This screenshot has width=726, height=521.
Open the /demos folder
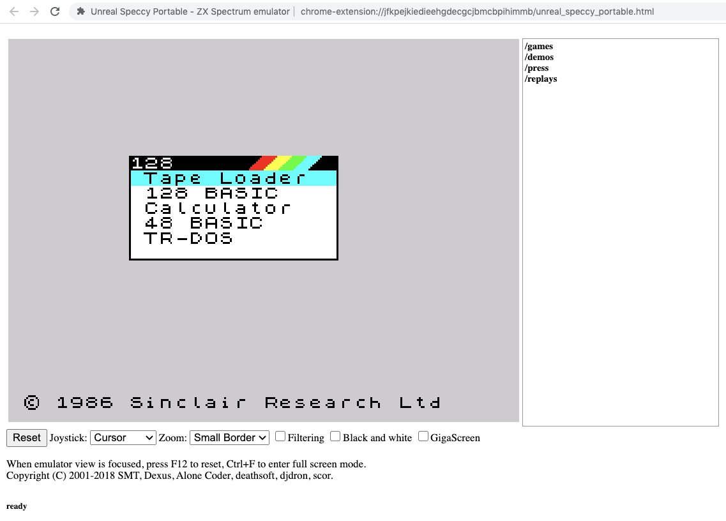539,57
